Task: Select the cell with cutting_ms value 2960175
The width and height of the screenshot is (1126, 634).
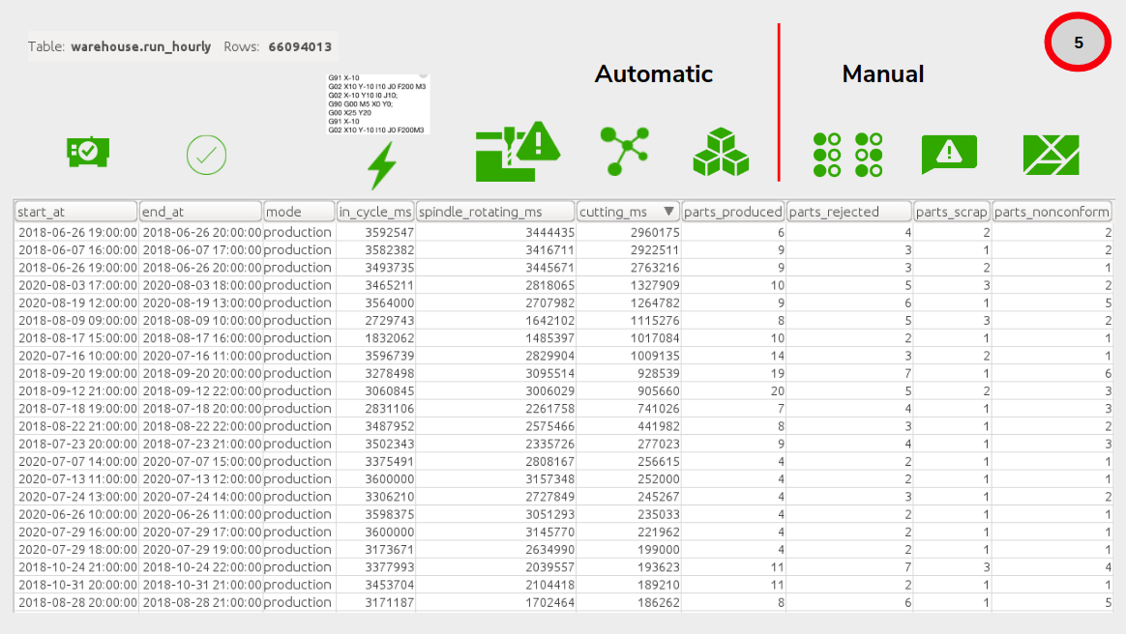Action: pyautogui.click(x=629, y=232)
